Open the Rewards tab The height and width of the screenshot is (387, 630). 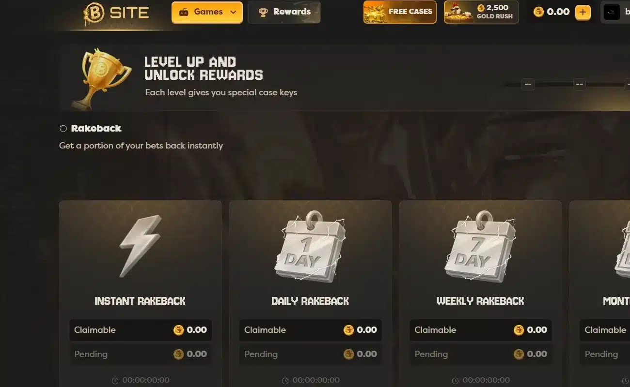click(284, 12)
